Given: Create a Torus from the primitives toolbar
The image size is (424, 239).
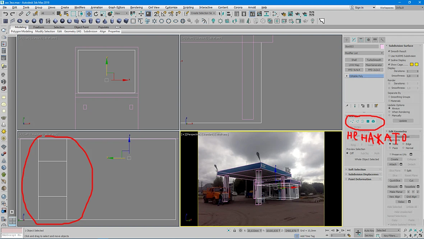Looking at the screenshot, I should coord(20,21).
